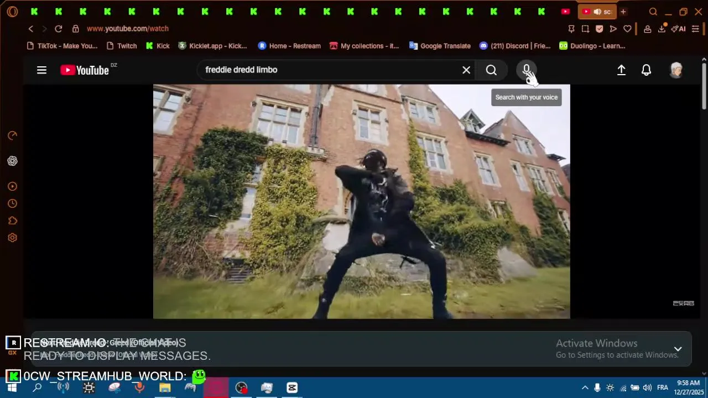Switch to the YouTube tab without speaker icon
The image size is (708, 398).
pos(565,12)
